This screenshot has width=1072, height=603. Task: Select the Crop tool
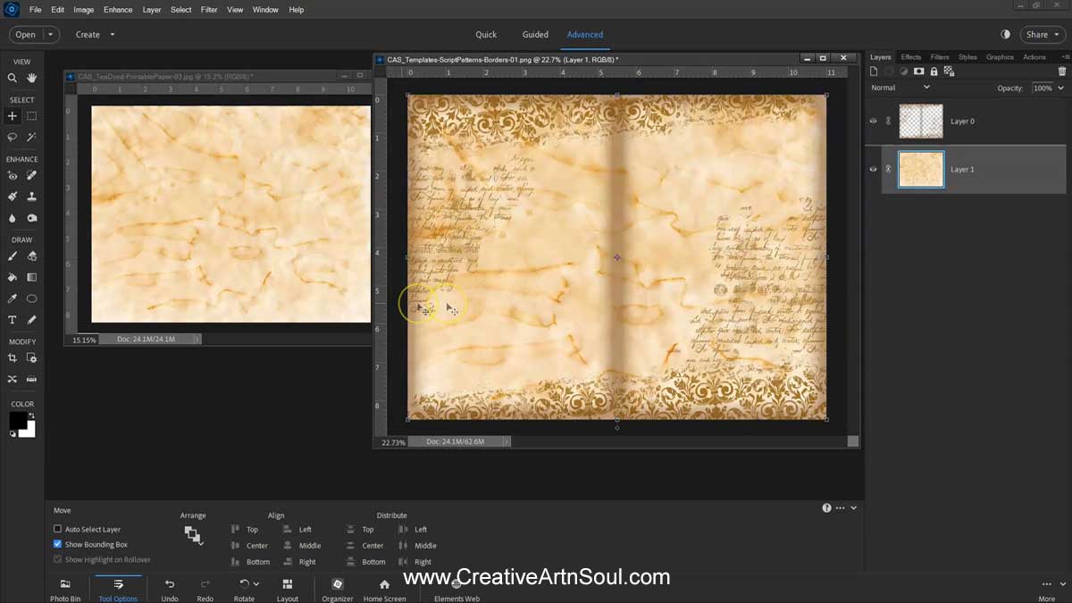(x=13, y=357)
